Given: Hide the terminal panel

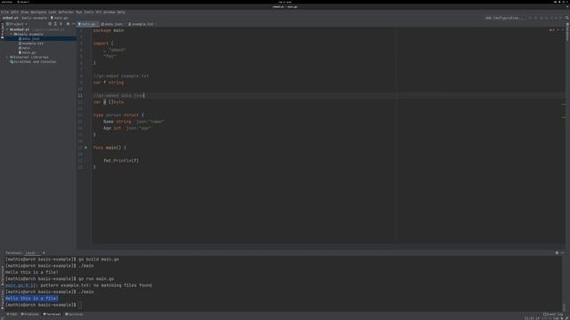Looking at the screenshot, I should click(562, 252).
